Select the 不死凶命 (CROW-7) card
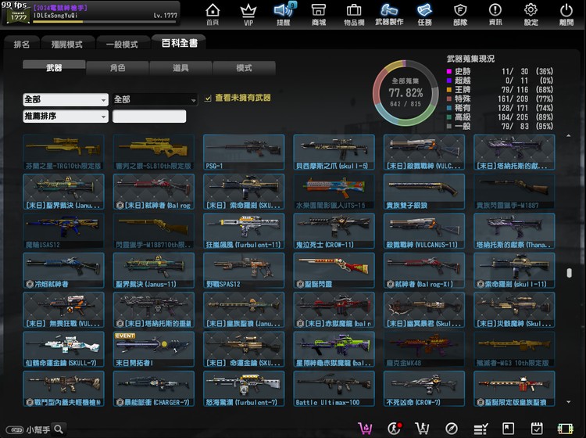 (423, 389)
